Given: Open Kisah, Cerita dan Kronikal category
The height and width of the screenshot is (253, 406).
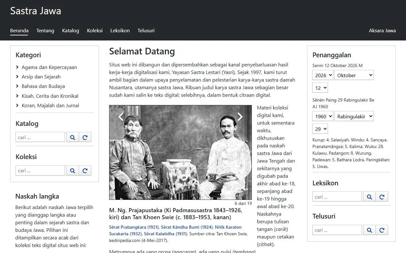Looking at the screenshot, I should coord(50,96).
